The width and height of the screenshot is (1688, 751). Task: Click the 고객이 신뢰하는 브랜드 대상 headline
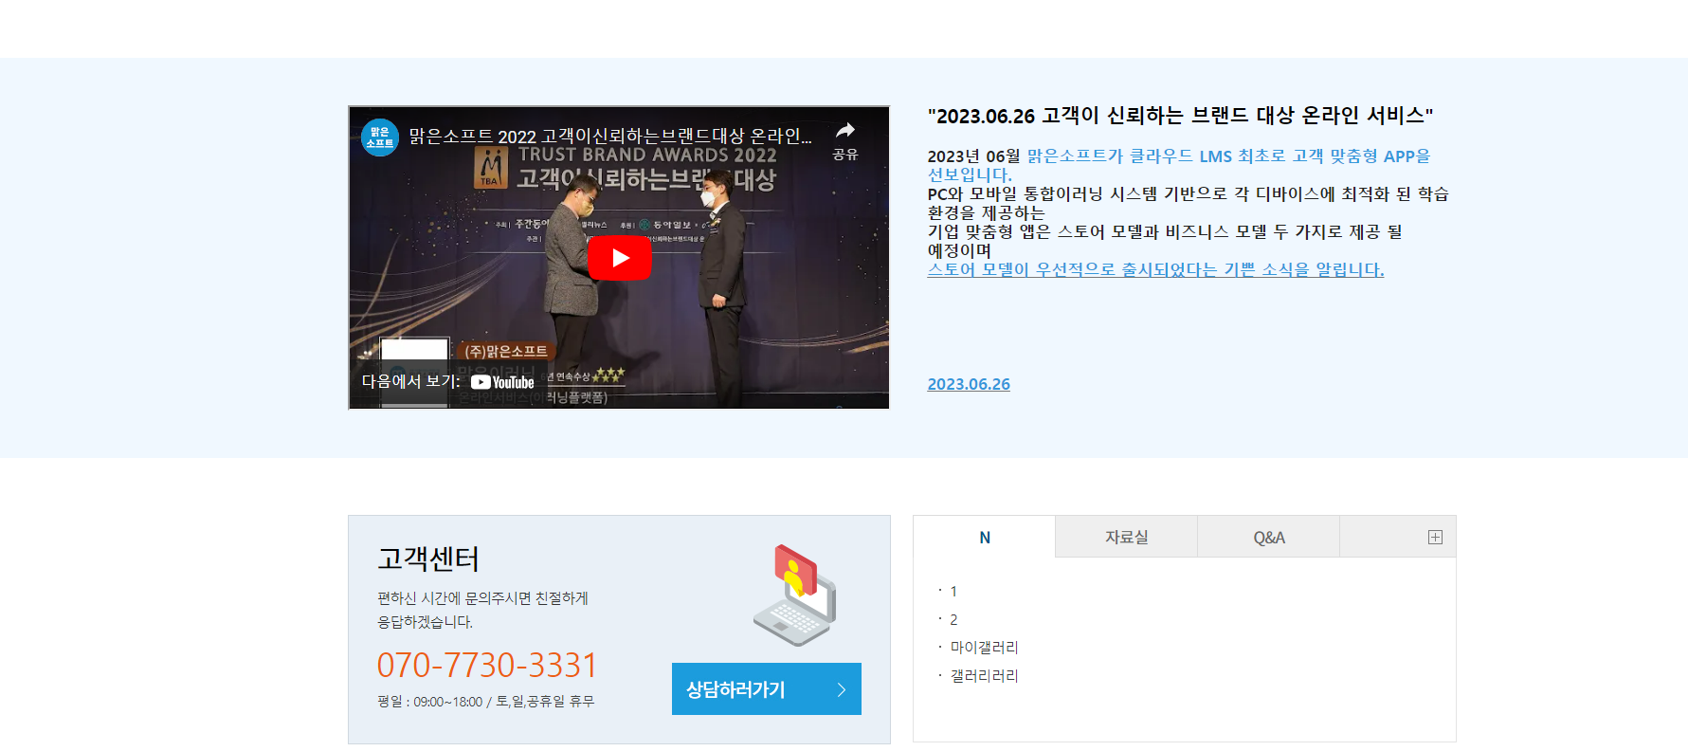(1179, 116)
